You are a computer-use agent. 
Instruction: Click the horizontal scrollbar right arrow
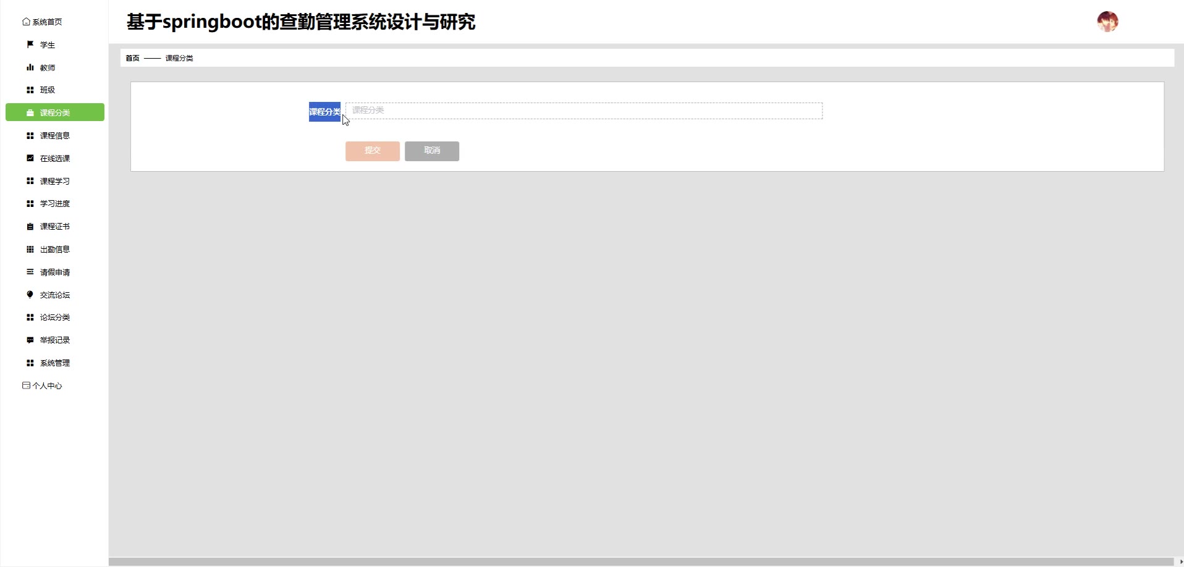(1181, 562)
